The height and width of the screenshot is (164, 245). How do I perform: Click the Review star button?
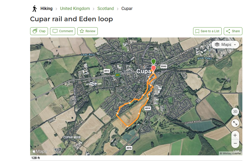pyautogui.click(x=88, y=31)
